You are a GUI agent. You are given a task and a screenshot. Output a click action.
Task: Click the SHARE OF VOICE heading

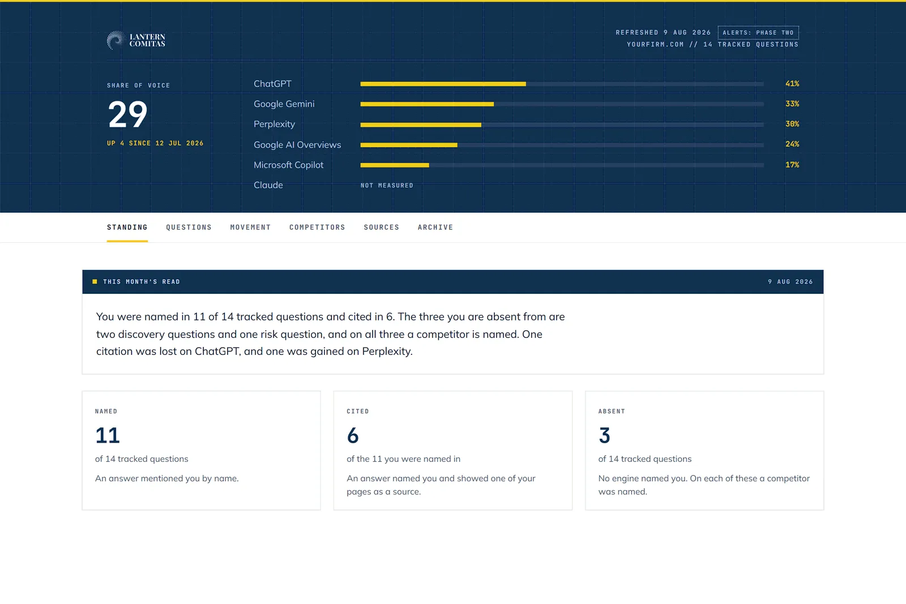139,85
